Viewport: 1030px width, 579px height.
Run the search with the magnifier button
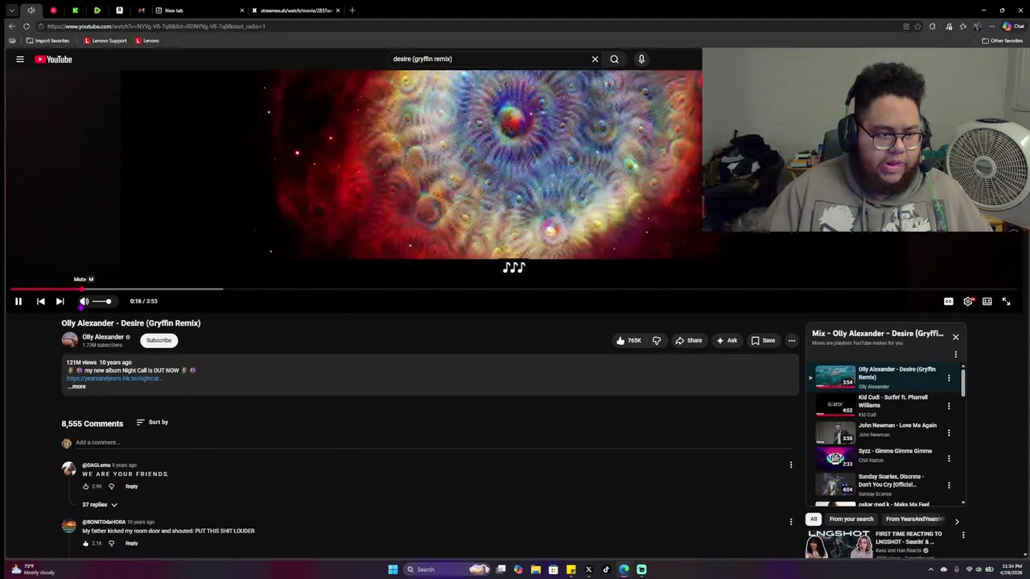point(615,59)
